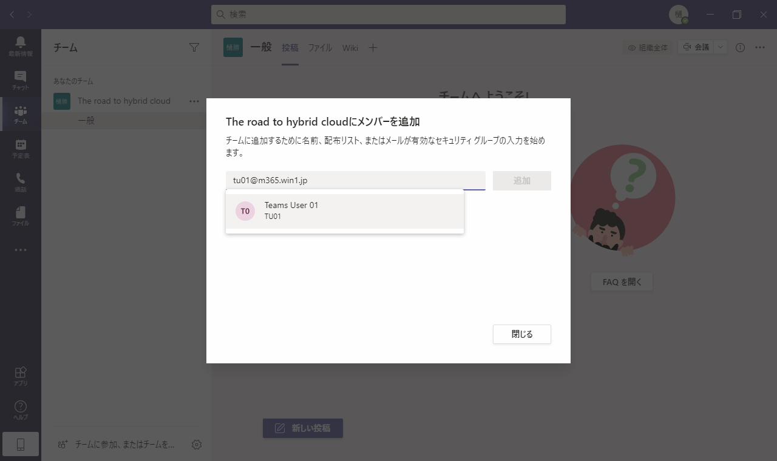The height and width of the screenshot is (461, 777).
Task: Expand the 会議 meeting dropdown arrow
Action: point(721,47)
